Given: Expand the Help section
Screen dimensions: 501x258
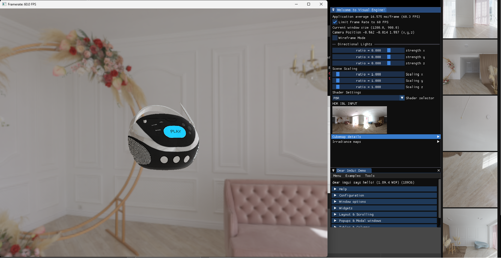Looking at the screenshot, I should tap(384, 189).
